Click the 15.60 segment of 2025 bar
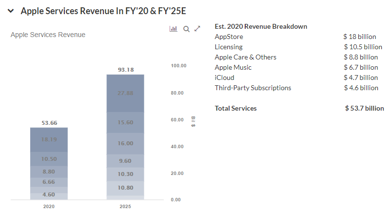The image size is (389, 213). point(125,122)
